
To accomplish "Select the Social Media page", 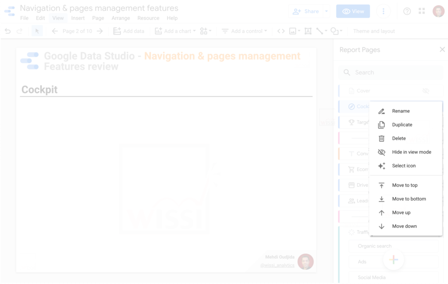I will click(x=393, y=277).
